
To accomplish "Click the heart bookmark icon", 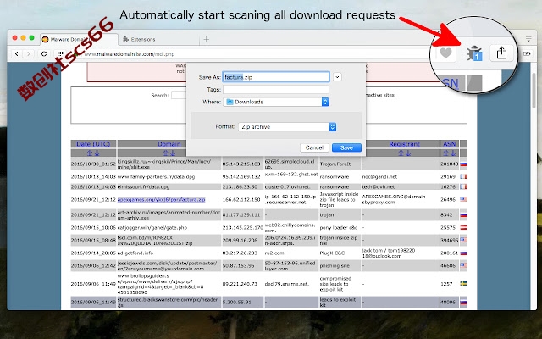I will click(x=445, y=53).
